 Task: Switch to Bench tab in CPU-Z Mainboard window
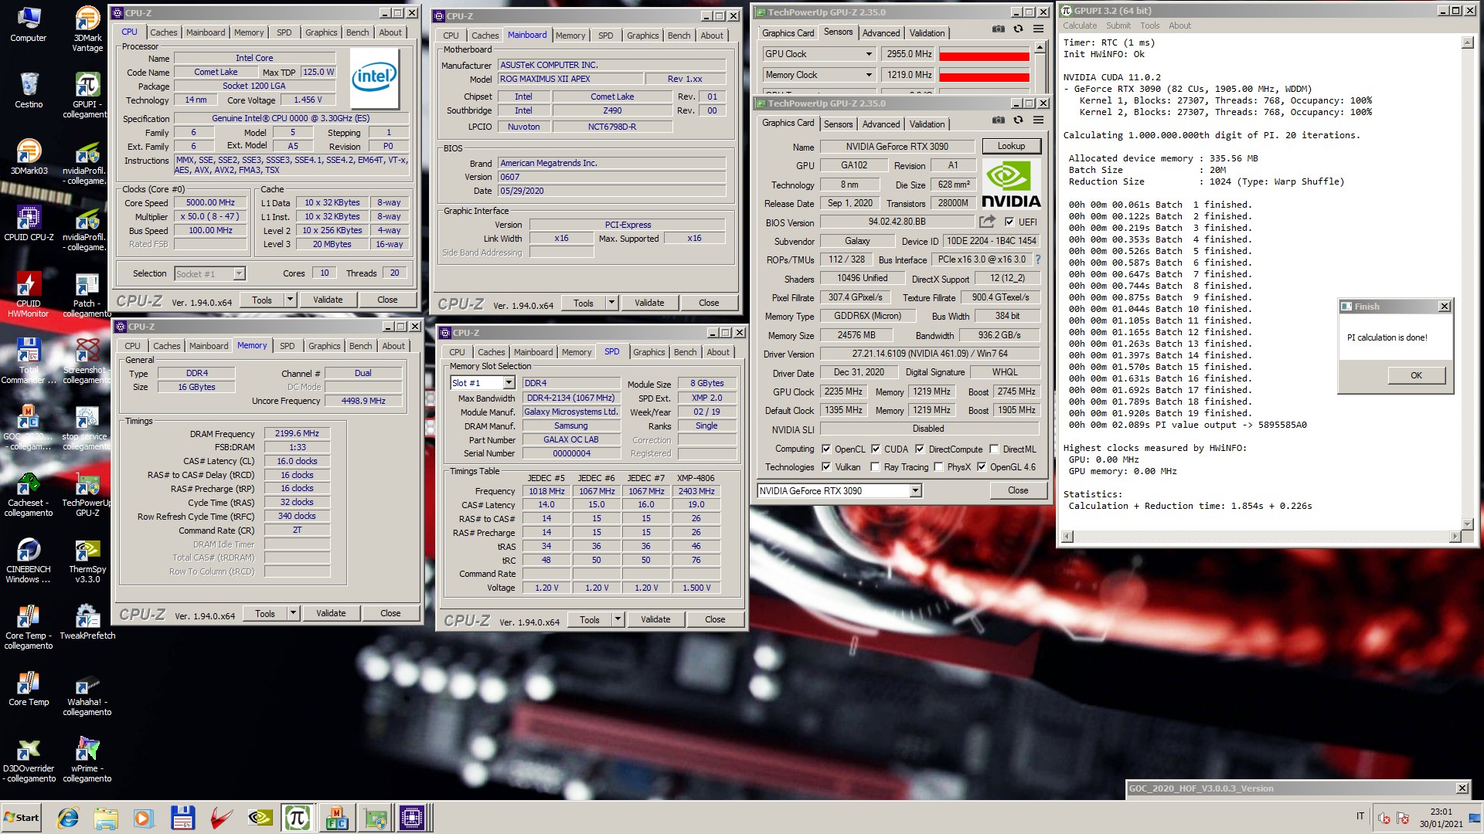point(679,36)
